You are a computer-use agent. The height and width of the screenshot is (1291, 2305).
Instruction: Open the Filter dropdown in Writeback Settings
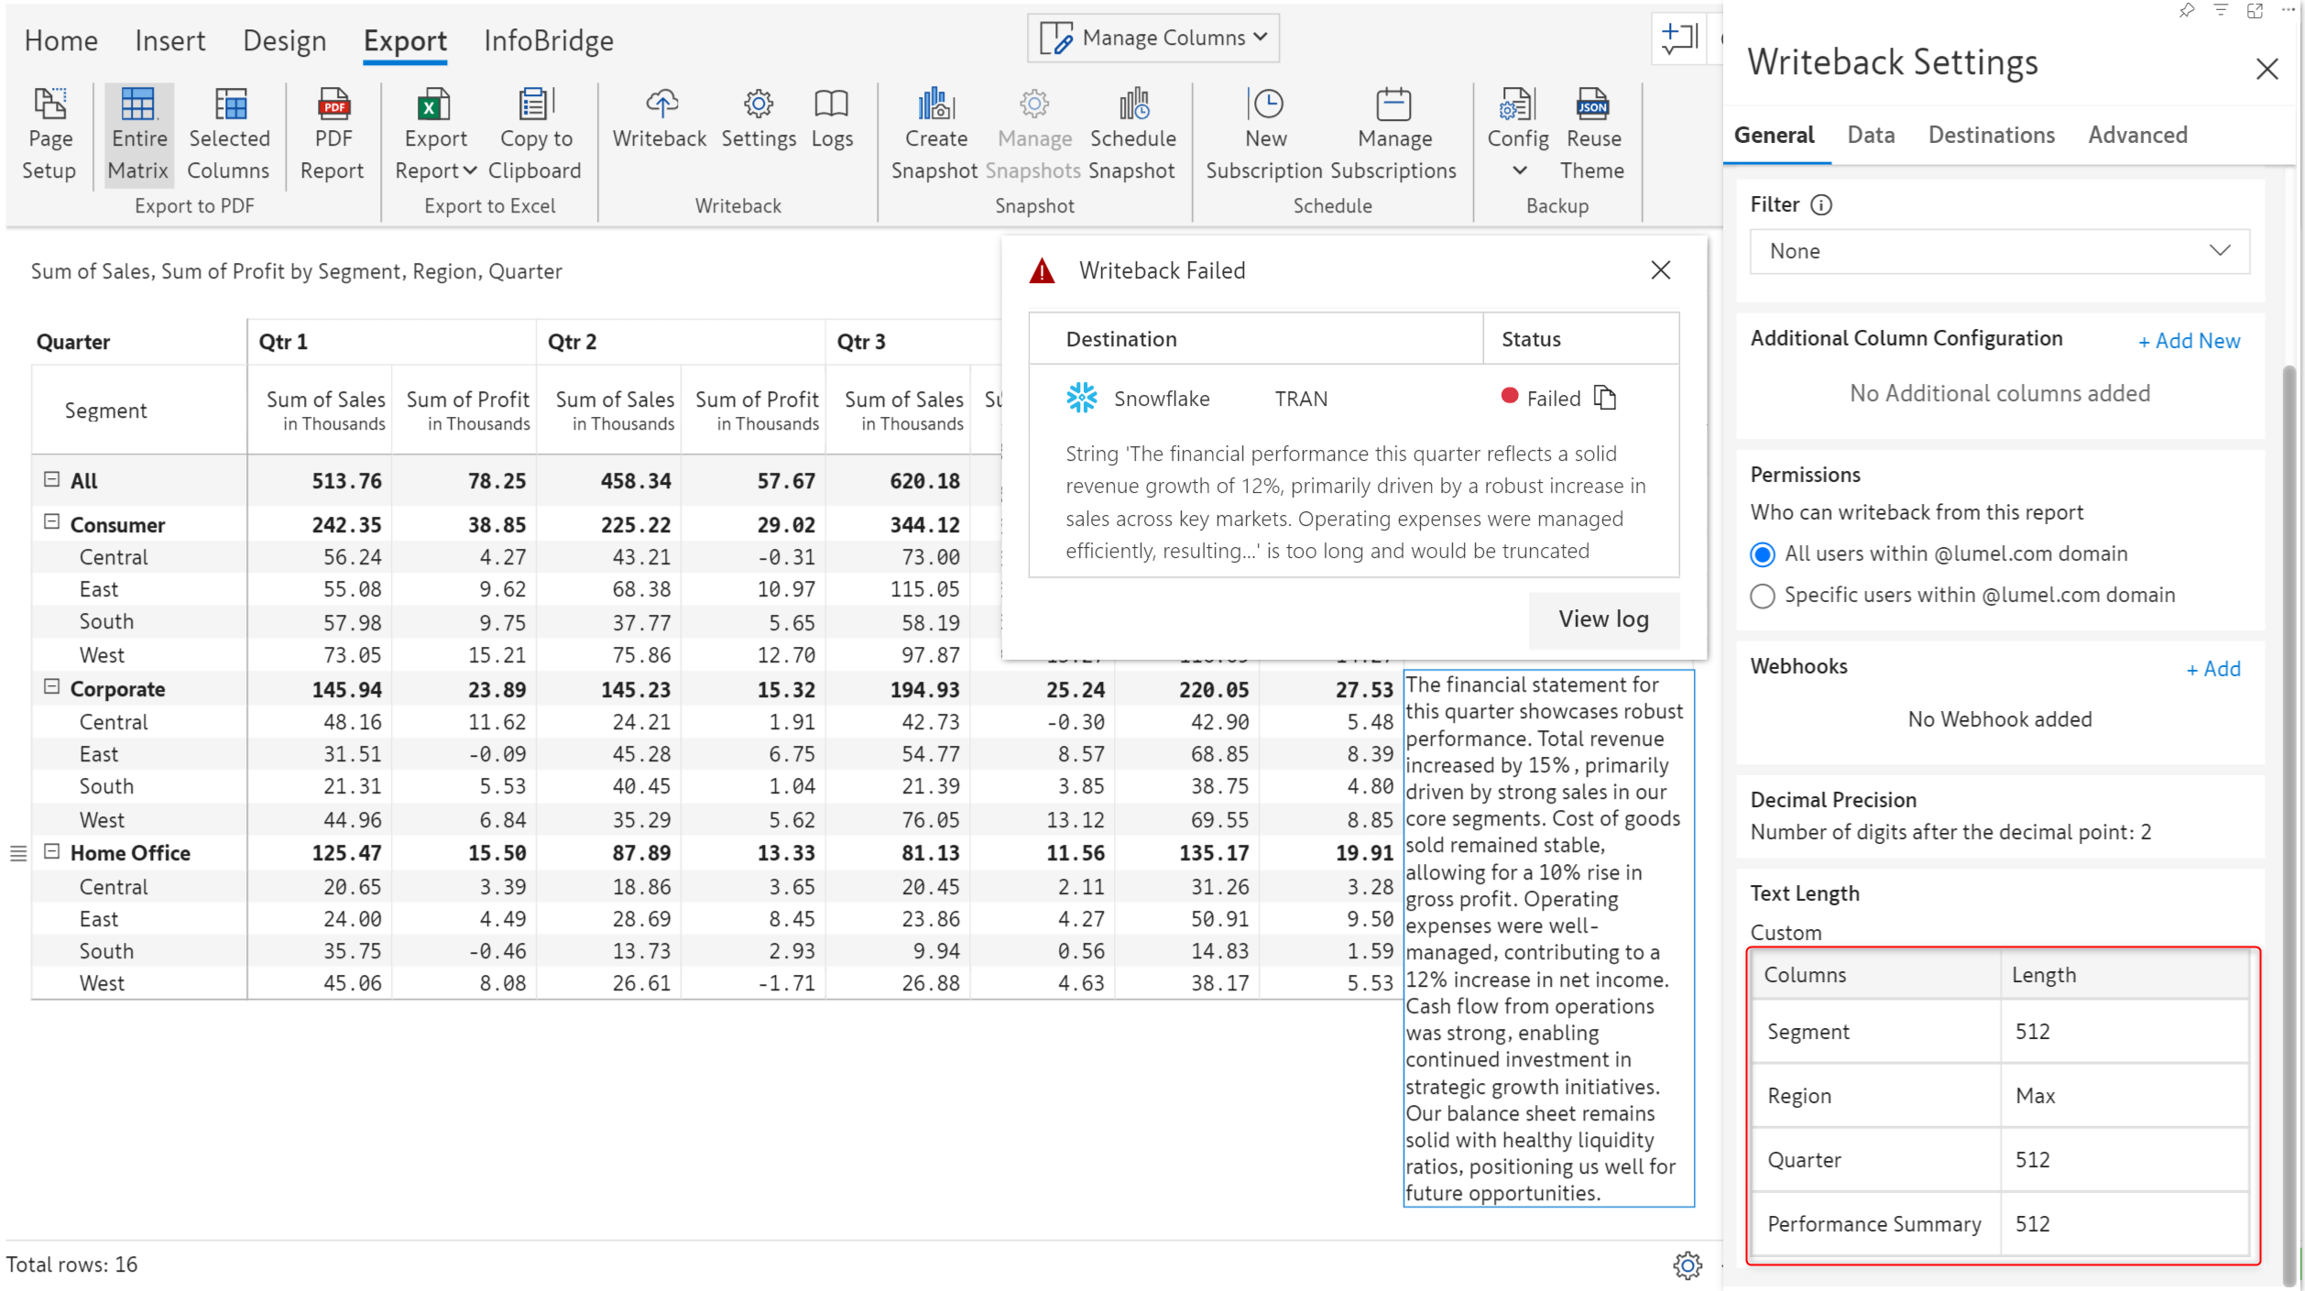coord(1999,250)
